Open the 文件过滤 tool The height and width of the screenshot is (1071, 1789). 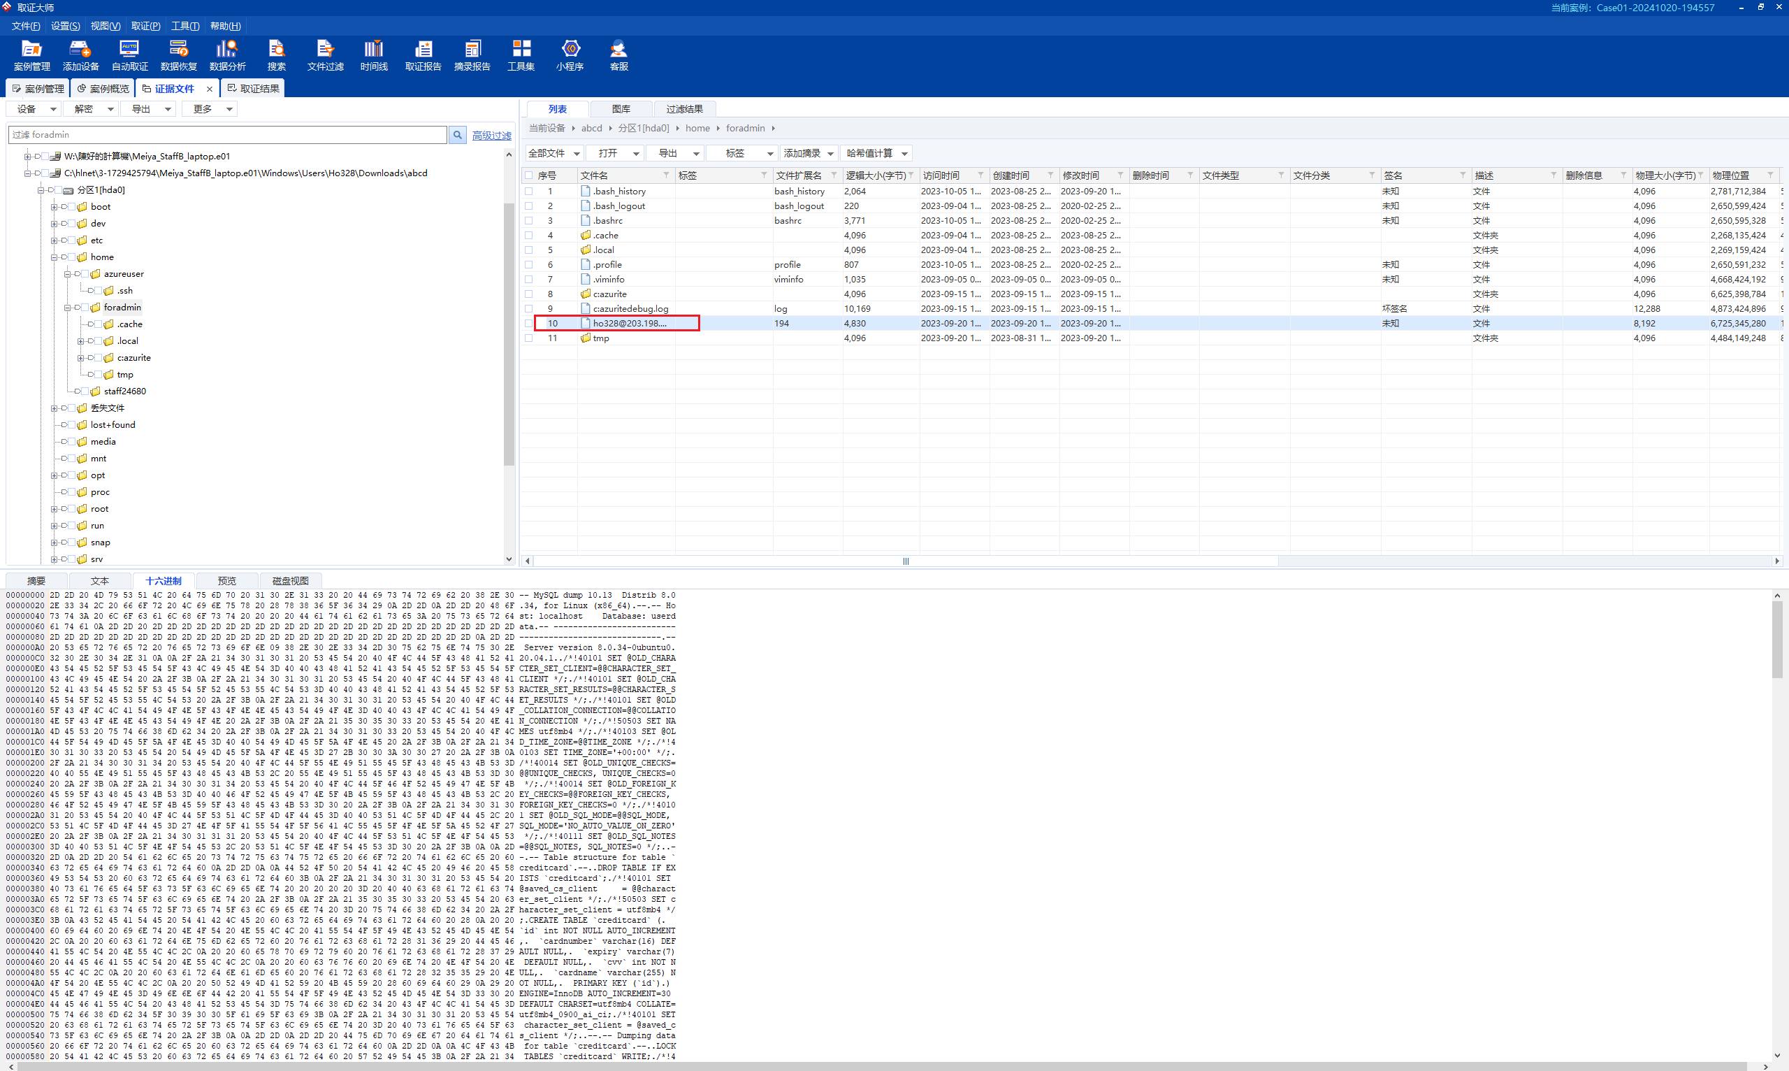[x=326, y=55]
